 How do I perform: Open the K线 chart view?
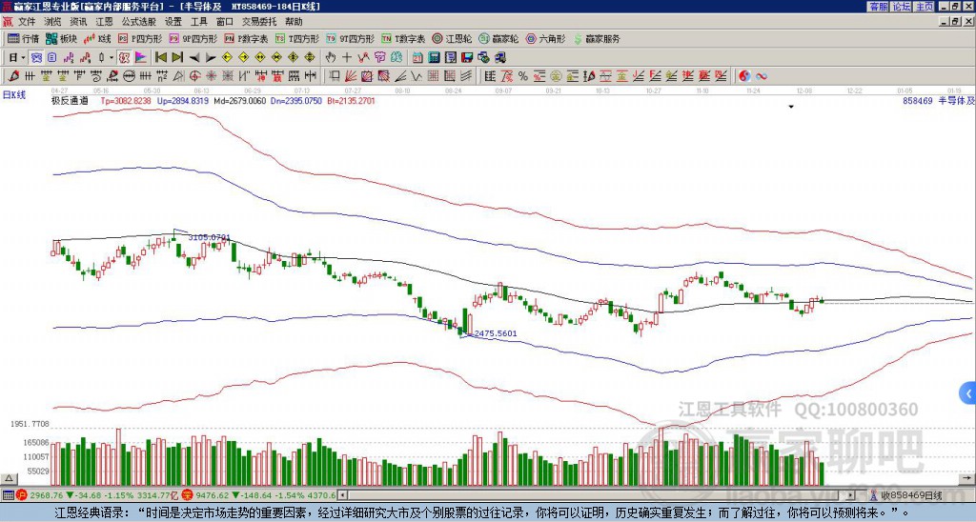pos(97,38)
